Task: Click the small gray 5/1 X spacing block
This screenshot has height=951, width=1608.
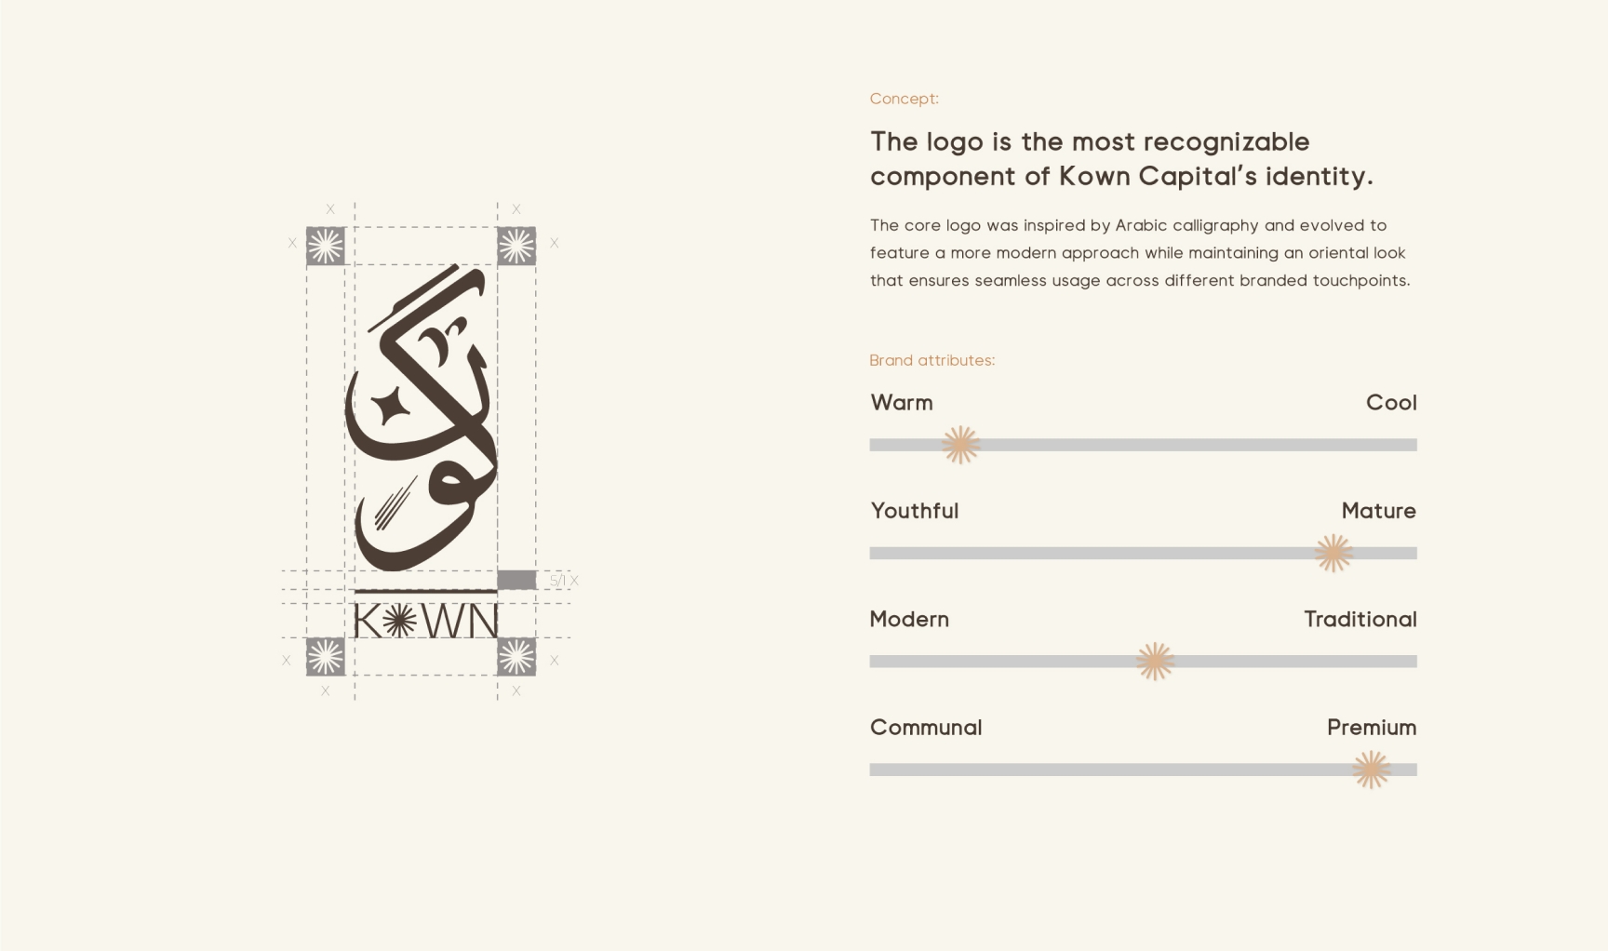Action: [516, 580]
